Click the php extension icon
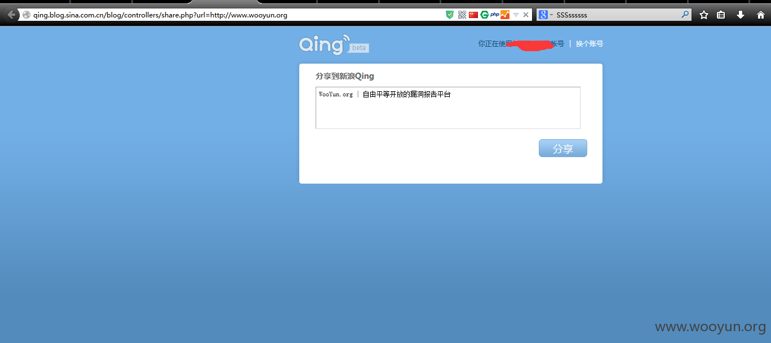 tap(495, 15)
